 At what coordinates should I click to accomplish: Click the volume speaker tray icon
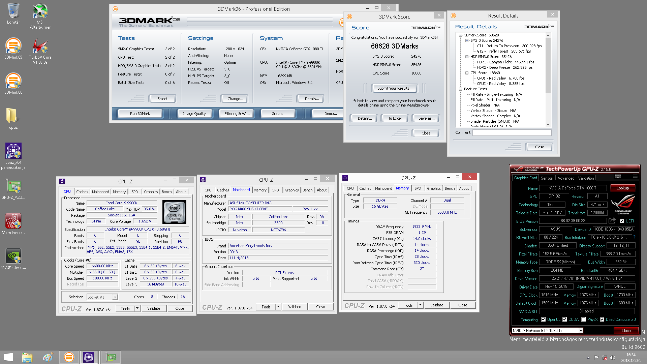tap(612, 358)
